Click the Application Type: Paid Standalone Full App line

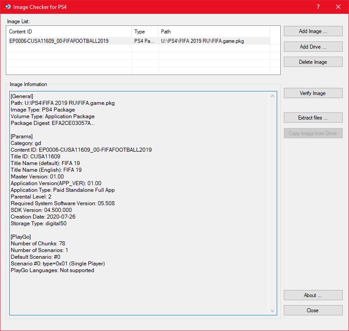tap(62, 190)
